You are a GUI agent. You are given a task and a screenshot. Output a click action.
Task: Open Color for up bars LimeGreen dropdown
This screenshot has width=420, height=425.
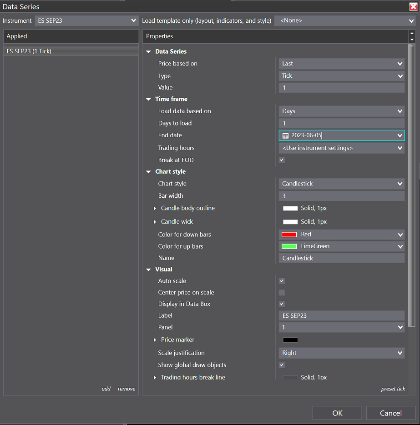click(x=342, y=247)
